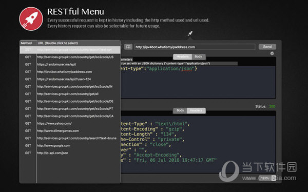This screenshot has height=192, width=308.
Task: Click response line with "134"
Action: click(148, 134)
